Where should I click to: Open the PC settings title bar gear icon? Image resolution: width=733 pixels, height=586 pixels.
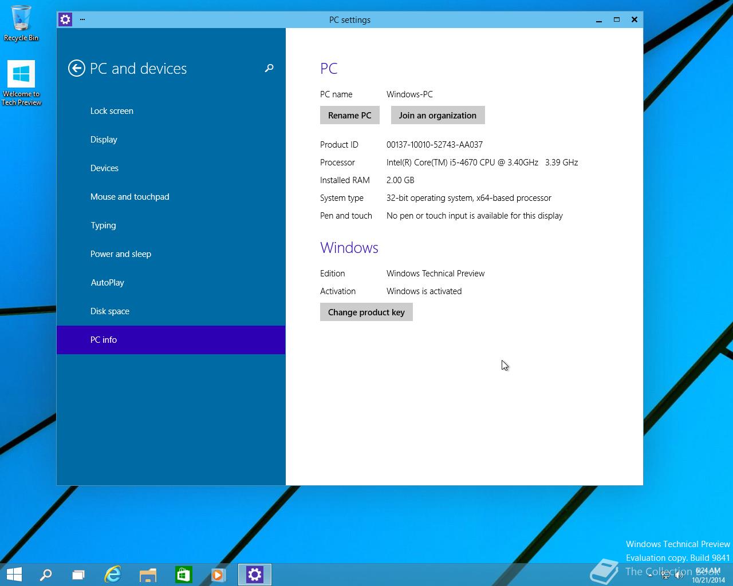click(x=65, y=19)
